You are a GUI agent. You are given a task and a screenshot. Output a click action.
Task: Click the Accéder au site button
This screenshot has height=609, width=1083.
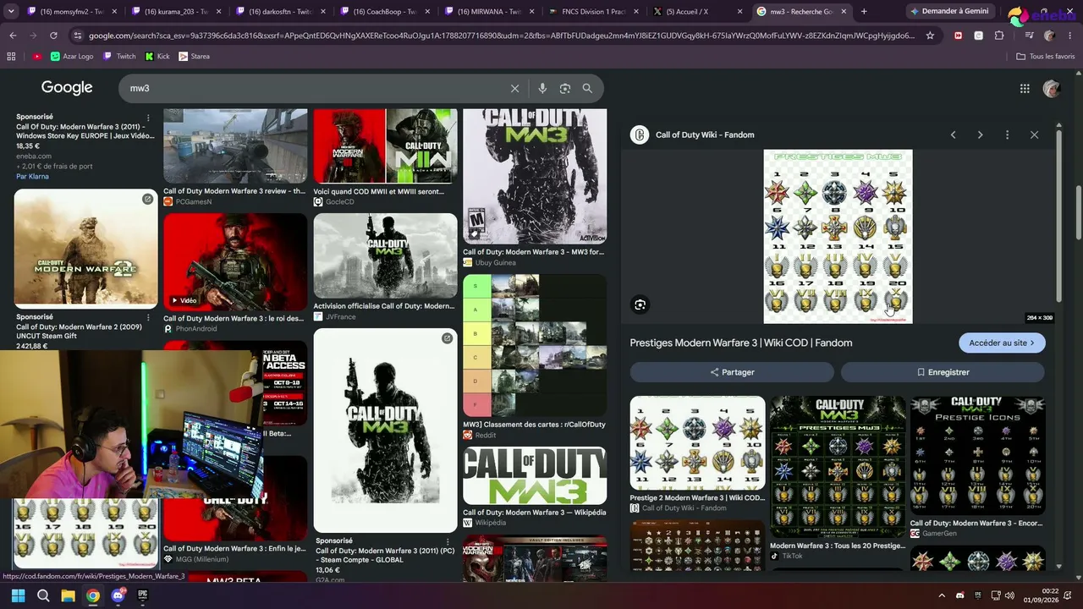(1002, 343)
